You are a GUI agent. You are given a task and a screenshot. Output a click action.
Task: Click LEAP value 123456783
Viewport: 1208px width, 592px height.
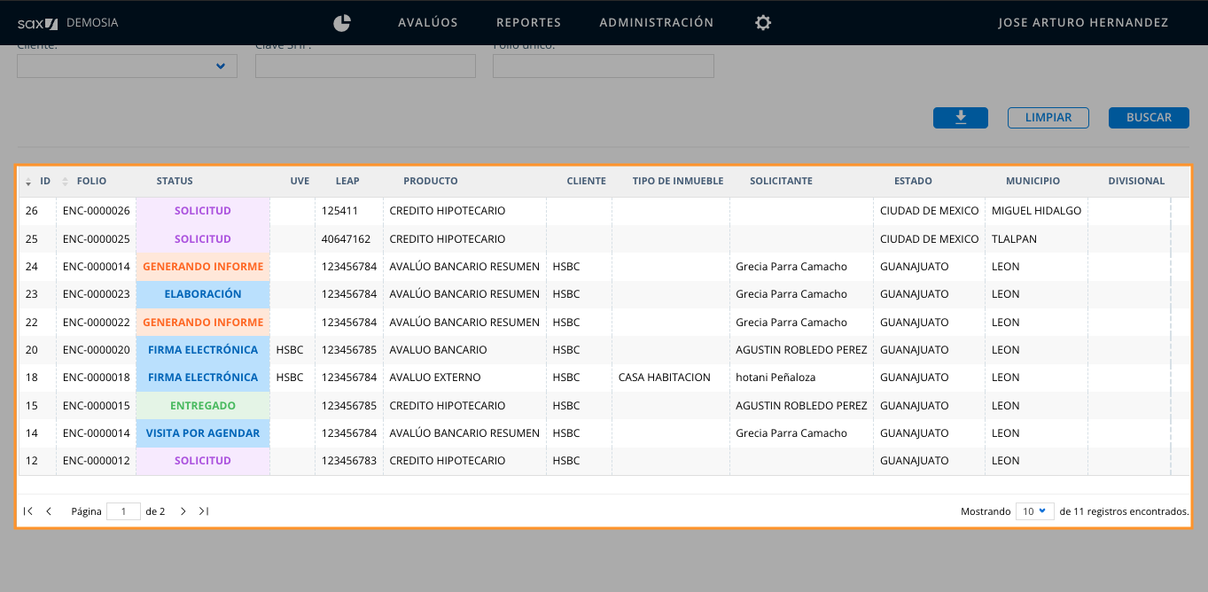point(349,461)
